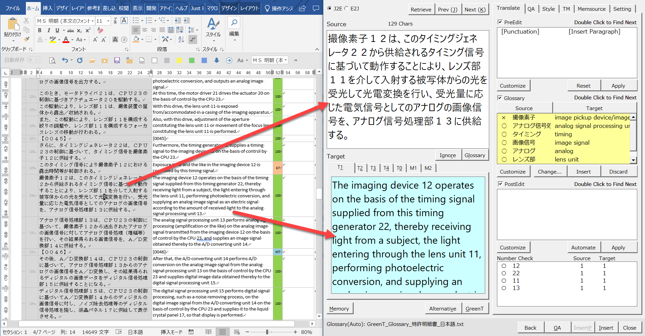This screenshot has height=336, width=645.
Task: Select the レンズ部 glossary entry radio
Action: pos(504,159)
